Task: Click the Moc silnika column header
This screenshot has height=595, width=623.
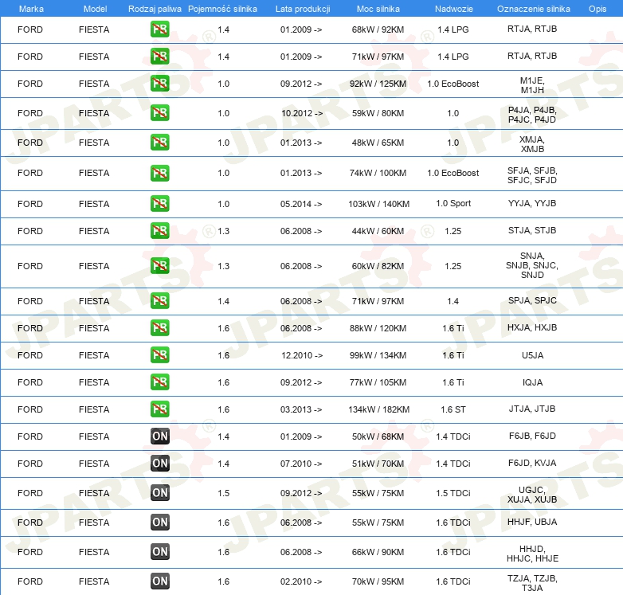Action: (378, 9)
